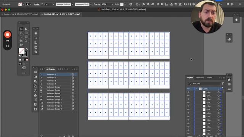Reset default fill and stroke icon

tap(20, 56)
